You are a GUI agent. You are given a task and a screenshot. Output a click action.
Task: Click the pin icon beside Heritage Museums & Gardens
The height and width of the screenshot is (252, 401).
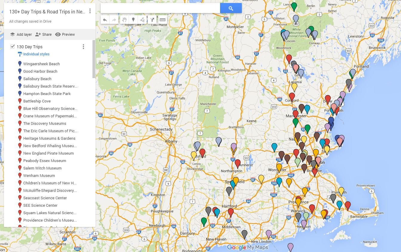click(x=20, y=138)
